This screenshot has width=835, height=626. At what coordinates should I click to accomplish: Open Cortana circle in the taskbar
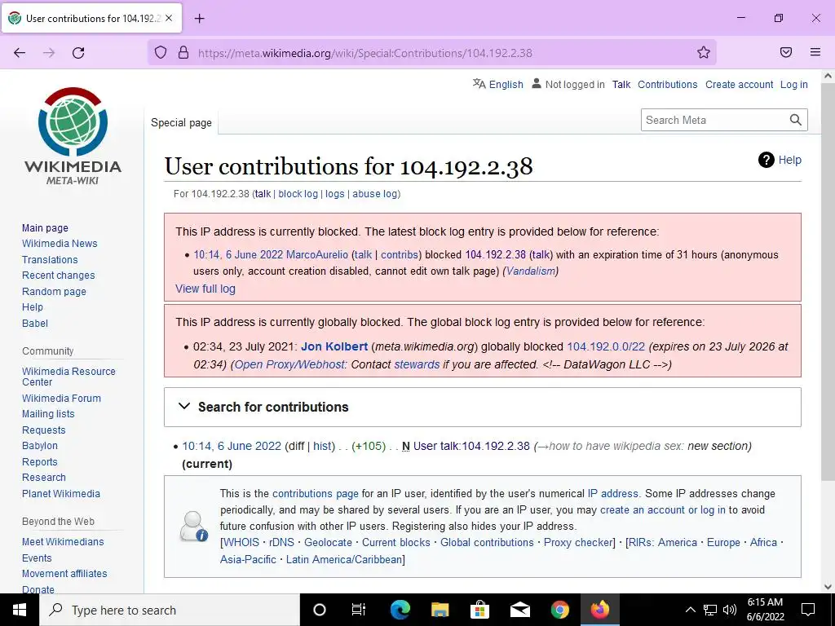320,610
